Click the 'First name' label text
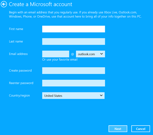 (x=16, y=29)
